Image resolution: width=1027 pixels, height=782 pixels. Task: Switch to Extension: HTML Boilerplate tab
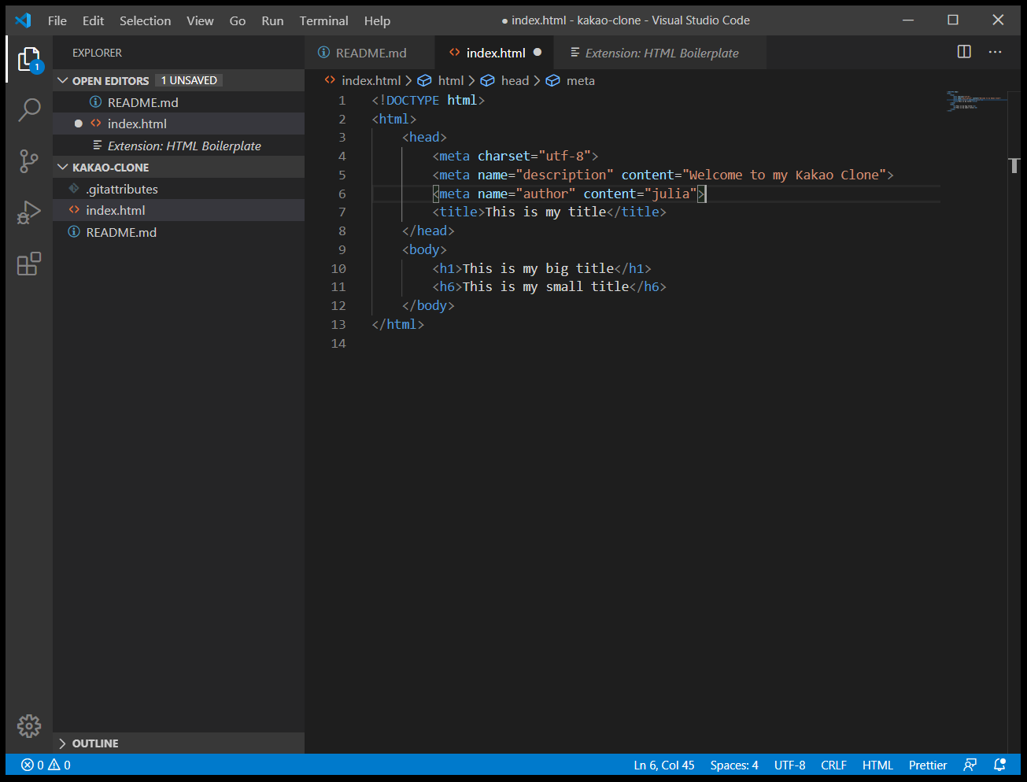coord(660,53)
